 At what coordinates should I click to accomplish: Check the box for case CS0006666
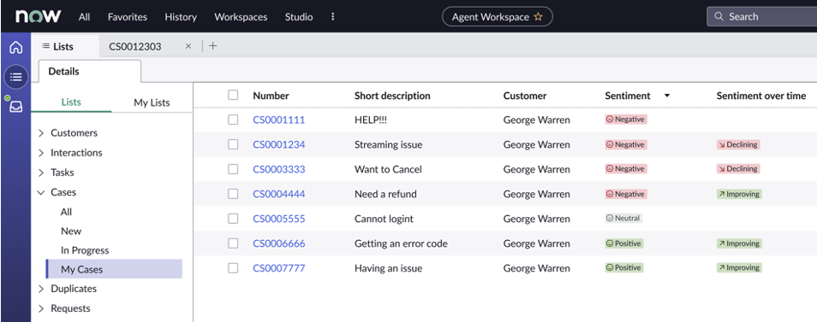point(233,243)
